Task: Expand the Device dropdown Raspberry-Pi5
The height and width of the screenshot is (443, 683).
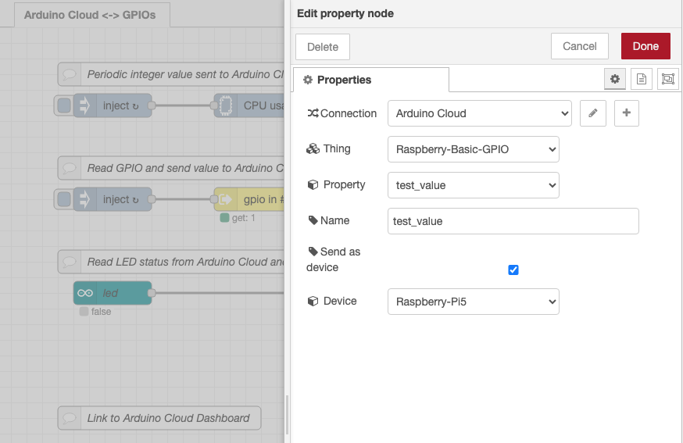Action: pyautogui.click(x=473, y=302)
